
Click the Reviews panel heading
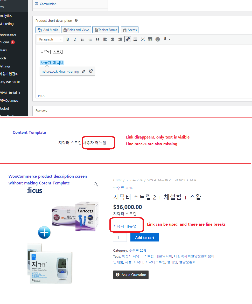(41, 111)
